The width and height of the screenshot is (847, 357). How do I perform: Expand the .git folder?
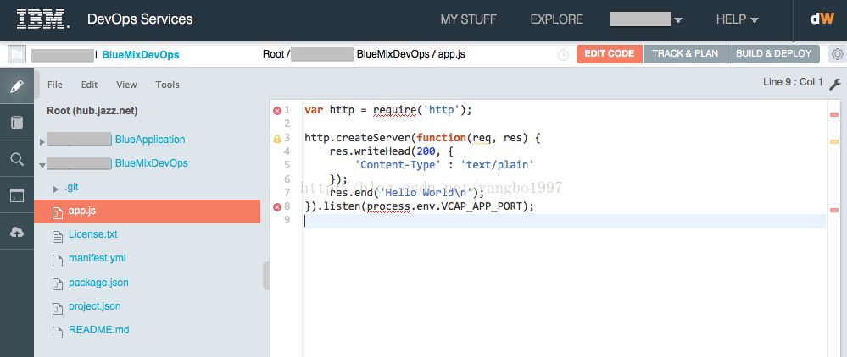coord(56,189)
